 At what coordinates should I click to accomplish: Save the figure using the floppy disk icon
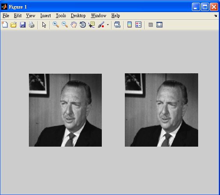(23, 25)
